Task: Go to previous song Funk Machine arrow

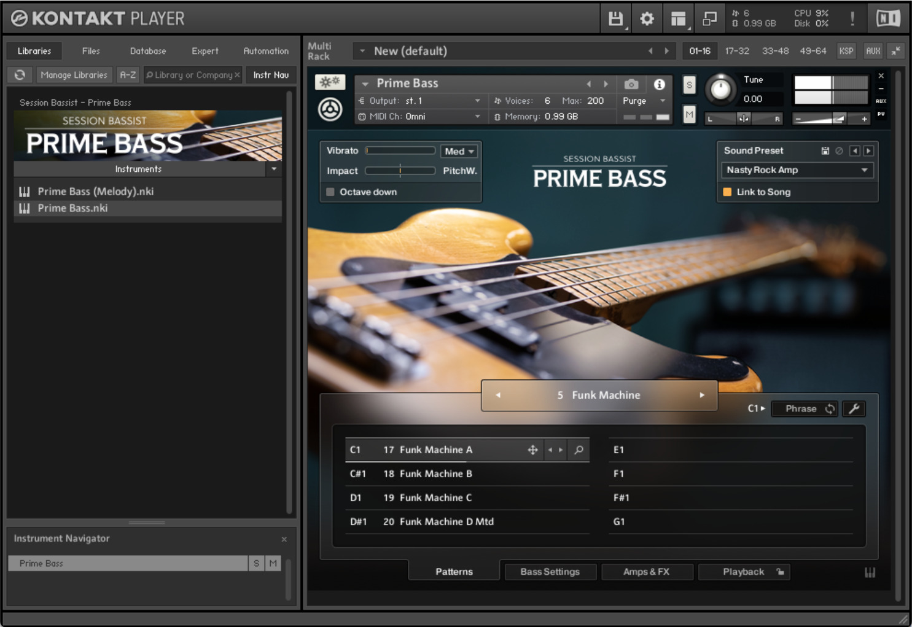Action: click(498, 395)
